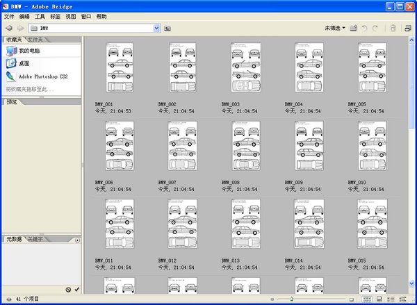417x305 pixels.
Task: Click the thumbnail size slider handle
Action: point(291,299)
